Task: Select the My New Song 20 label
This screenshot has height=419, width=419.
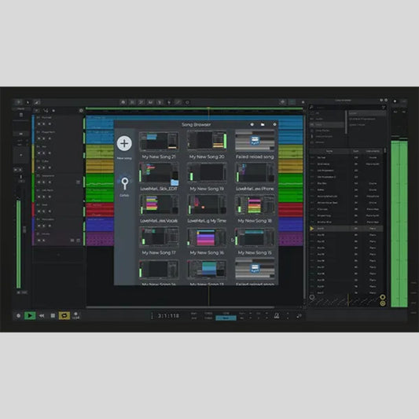Action: tap(207, 157)
